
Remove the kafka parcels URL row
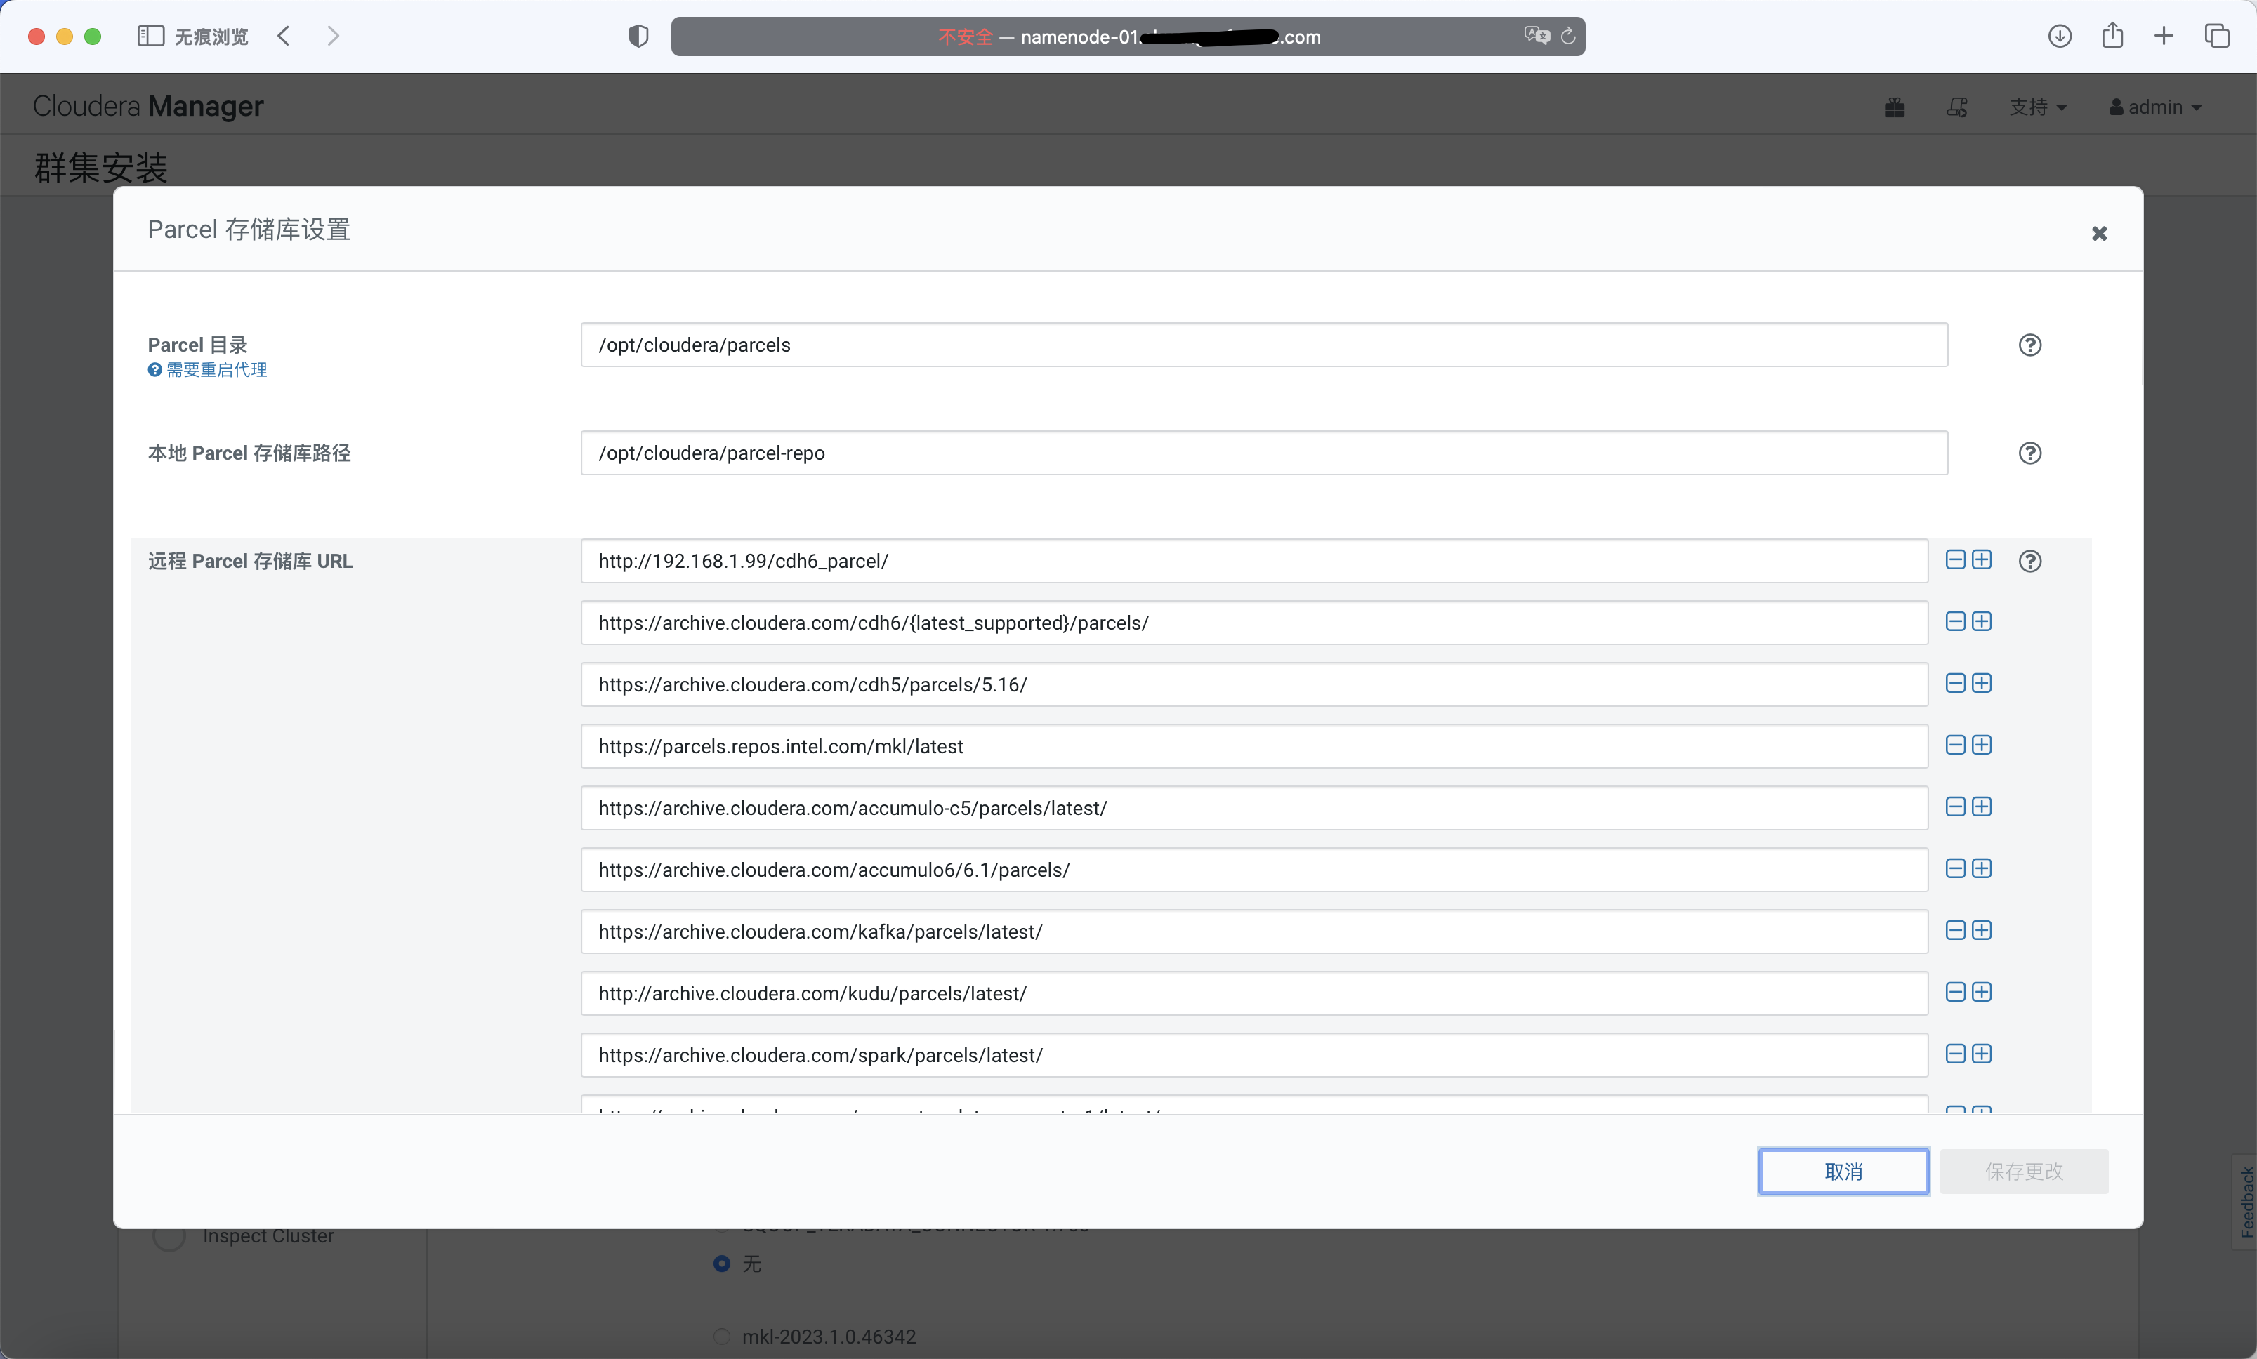point(1955,930)
